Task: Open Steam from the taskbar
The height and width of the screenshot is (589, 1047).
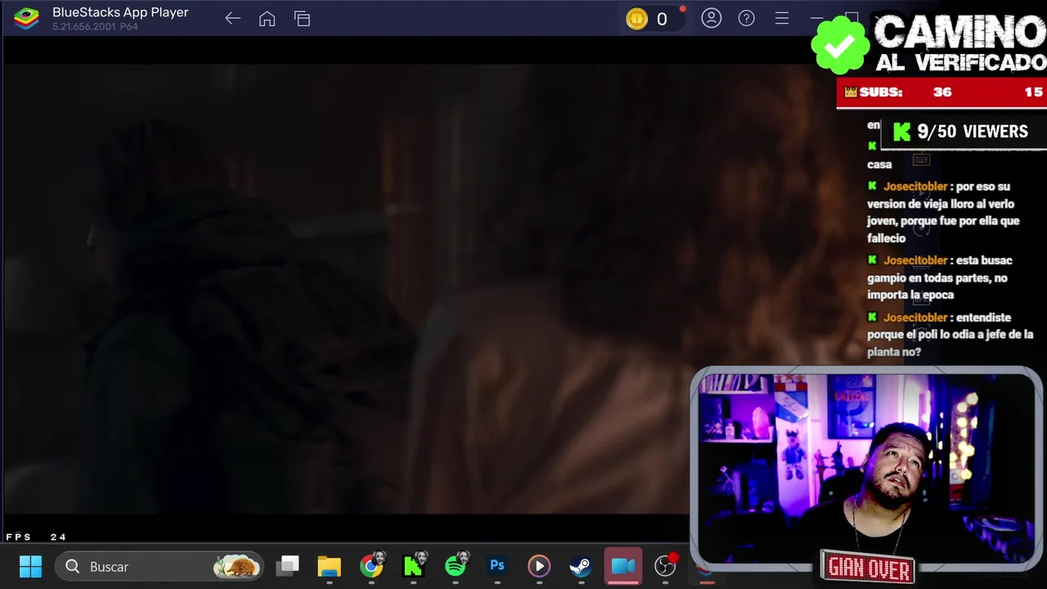Action: click(x=580, y=566)
